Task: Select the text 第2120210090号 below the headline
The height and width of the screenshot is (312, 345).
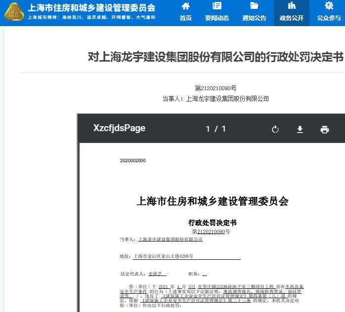Action: click(x=216, y=88)
